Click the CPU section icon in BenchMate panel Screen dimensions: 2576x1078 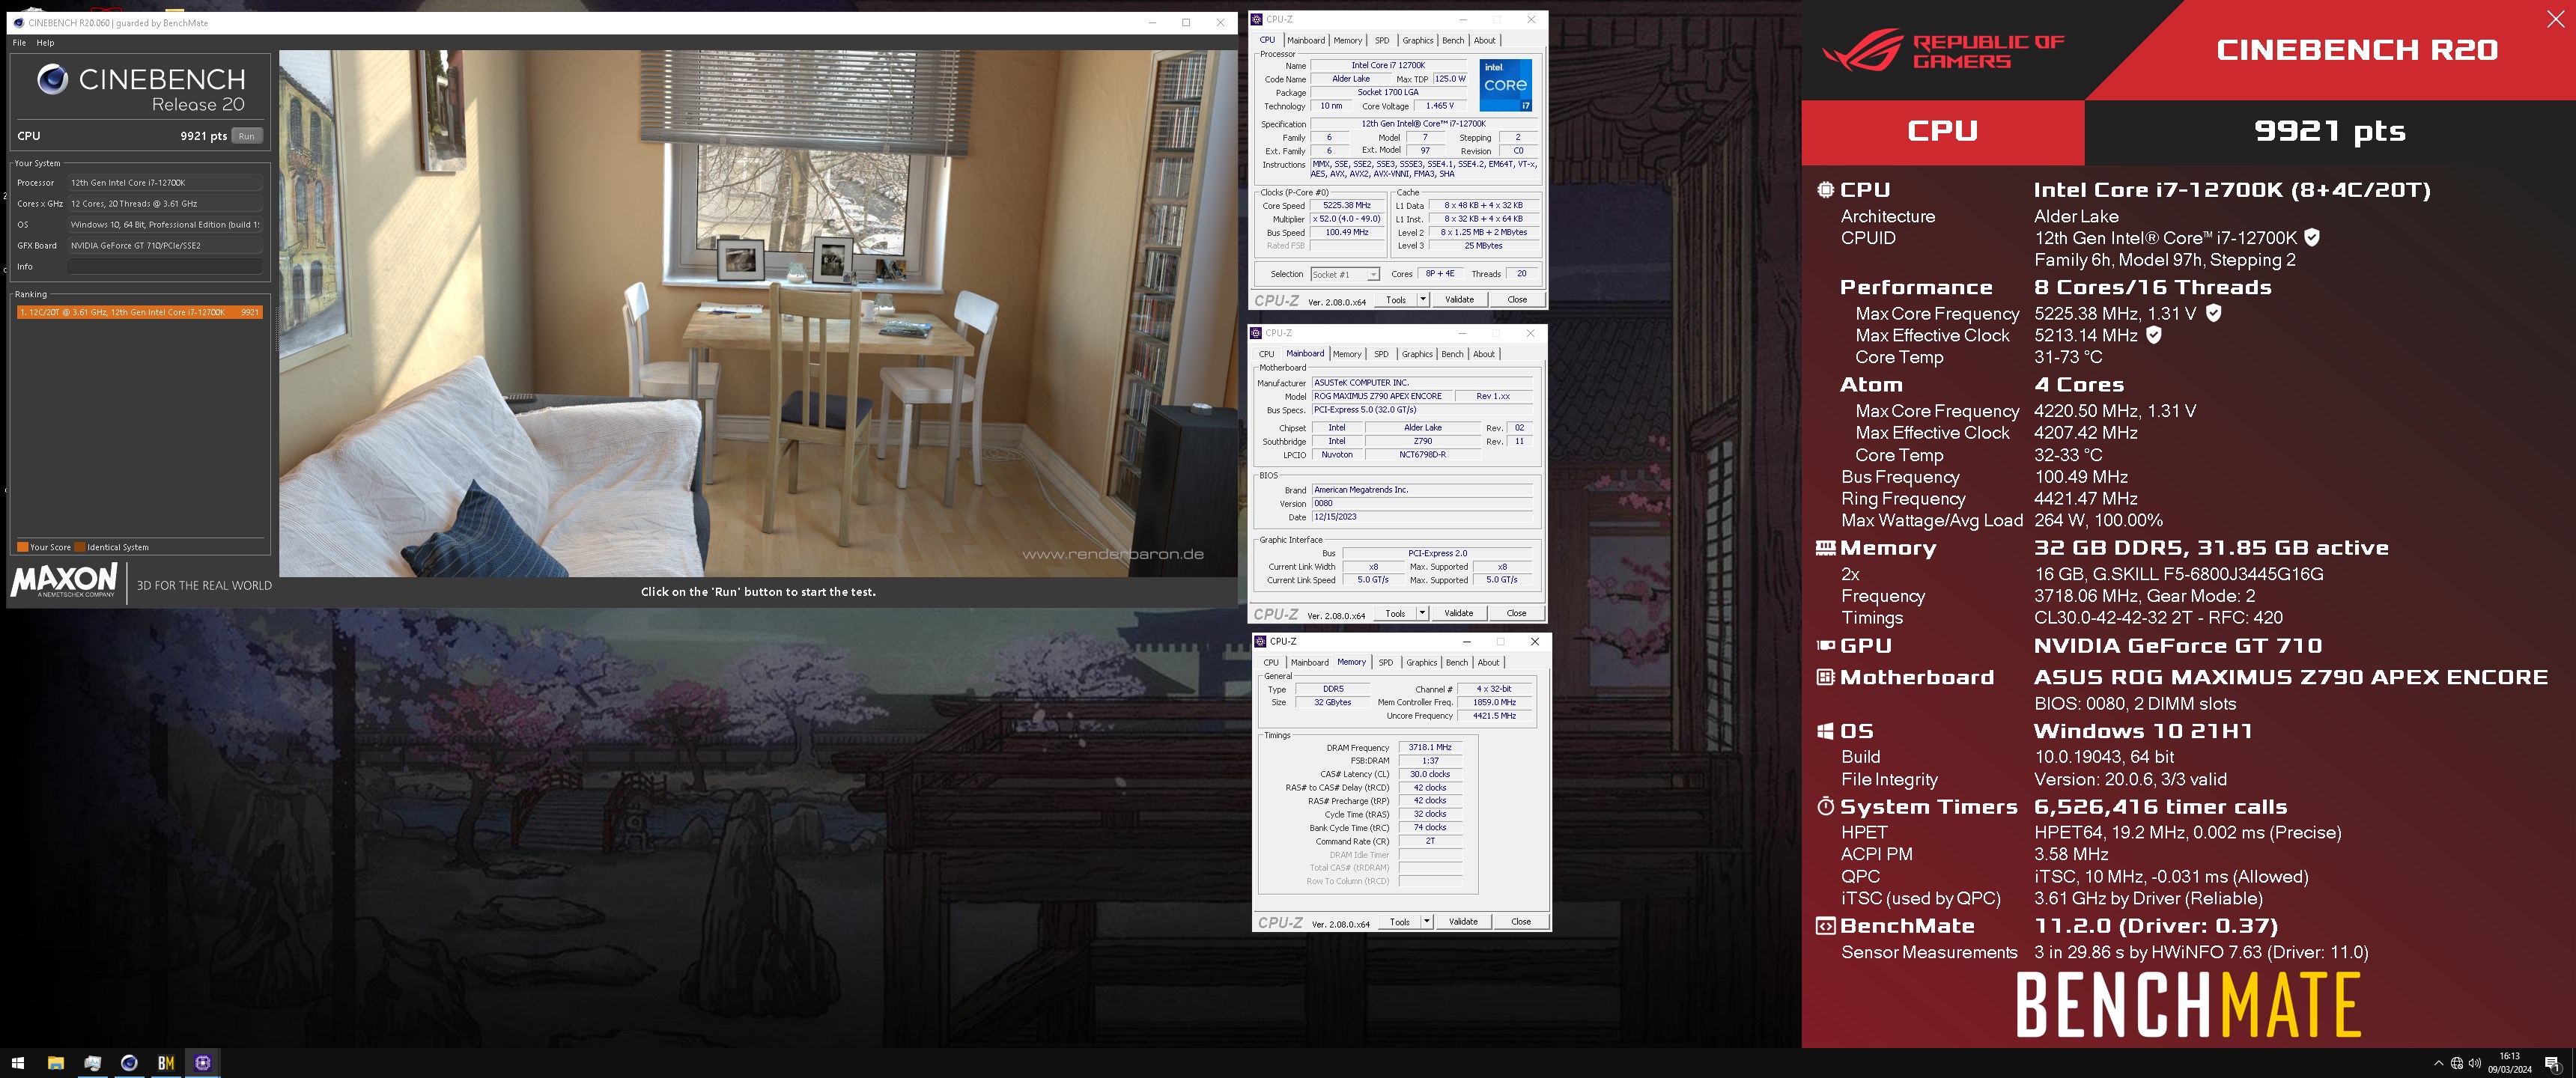[x=1825, y=190]
